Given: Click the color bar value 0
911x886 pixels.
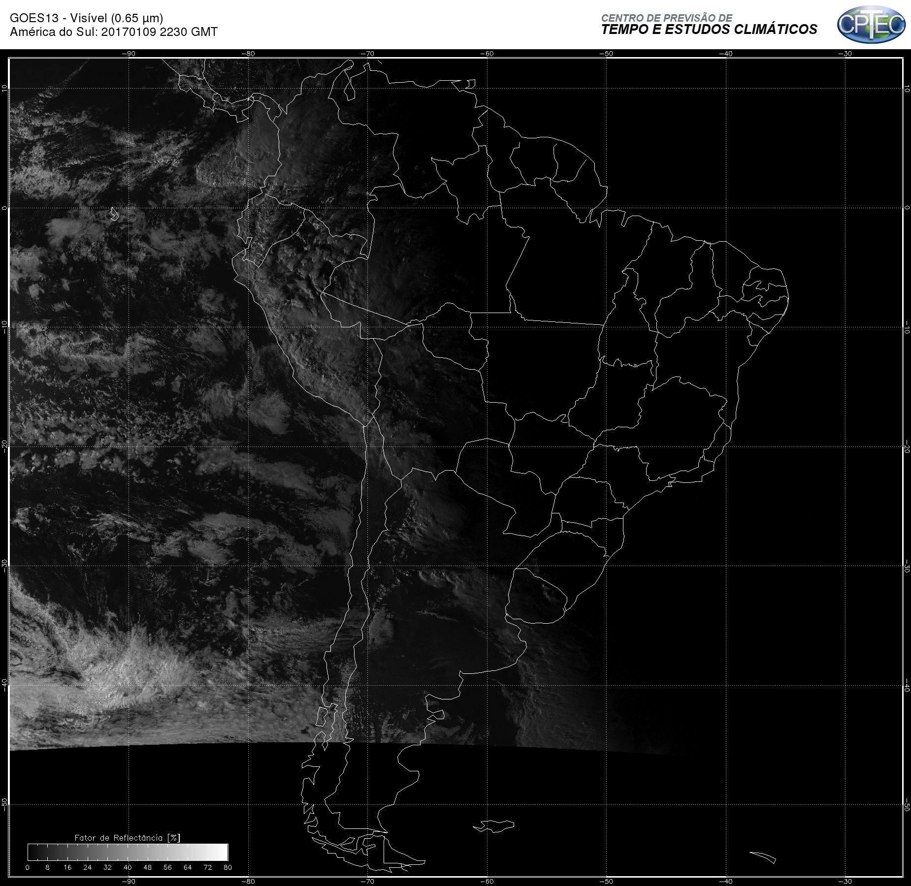Looking at the screenshot, I should (28, 867).
